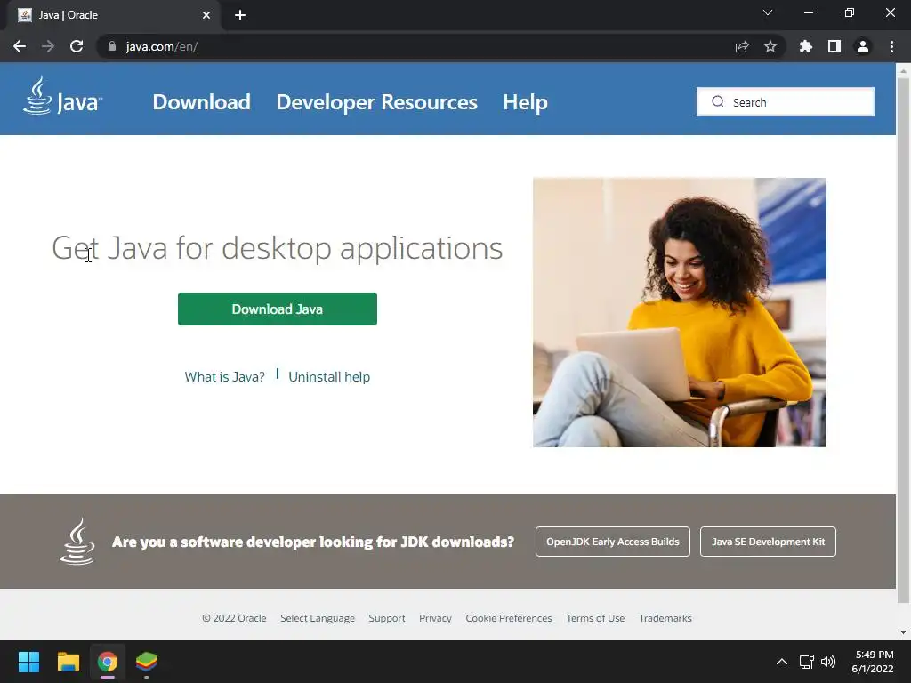Click the woman with laptop image

tap(679, 312)
